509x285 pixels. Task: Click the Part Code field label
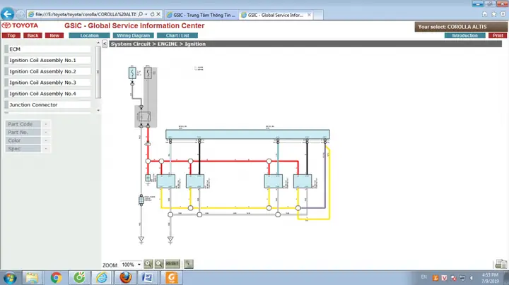click(23, 124)
